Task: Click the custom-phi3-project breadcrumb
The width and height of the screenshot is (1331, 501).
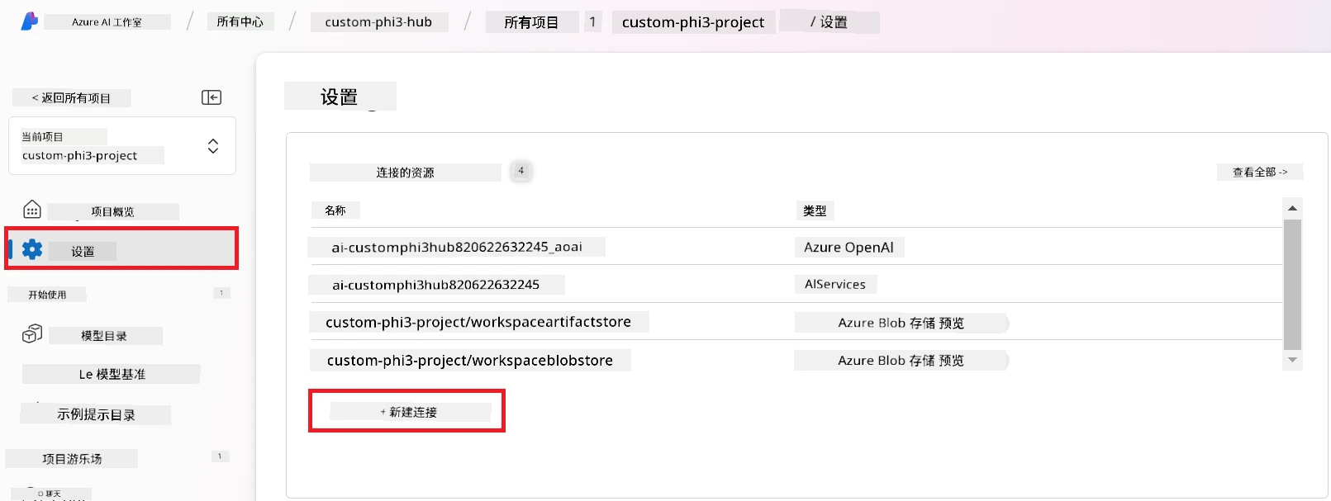Action: tap(693, 22)
